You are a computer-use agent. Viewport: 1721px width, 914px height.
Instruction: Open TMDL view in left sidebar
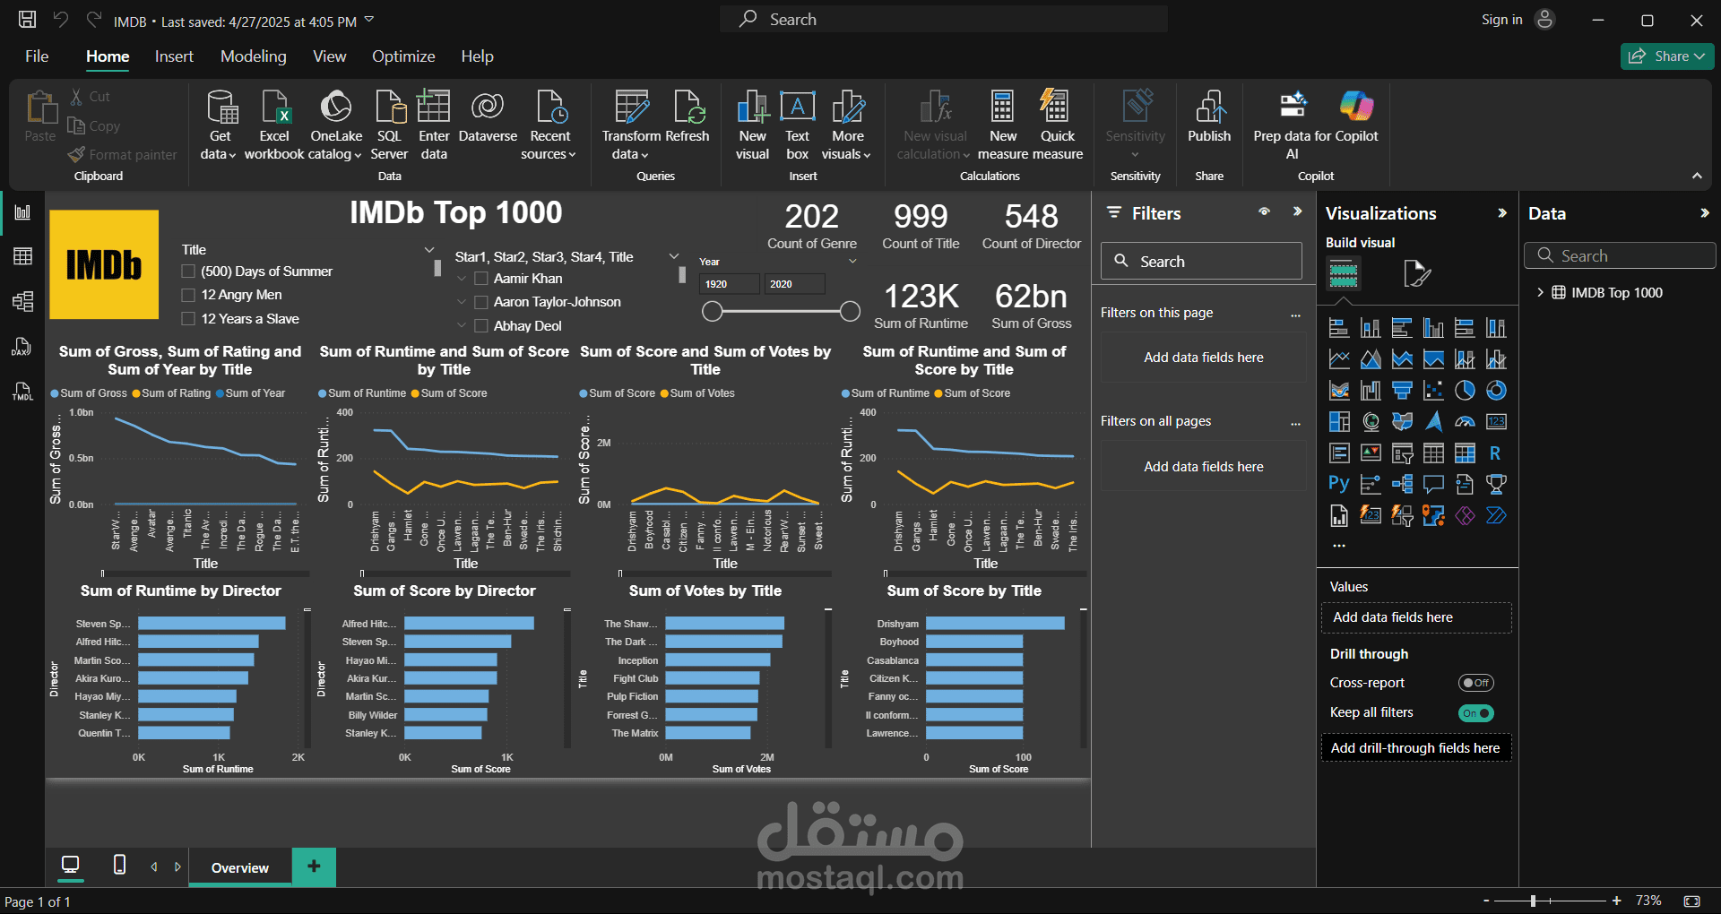click(x=23, y=392)
